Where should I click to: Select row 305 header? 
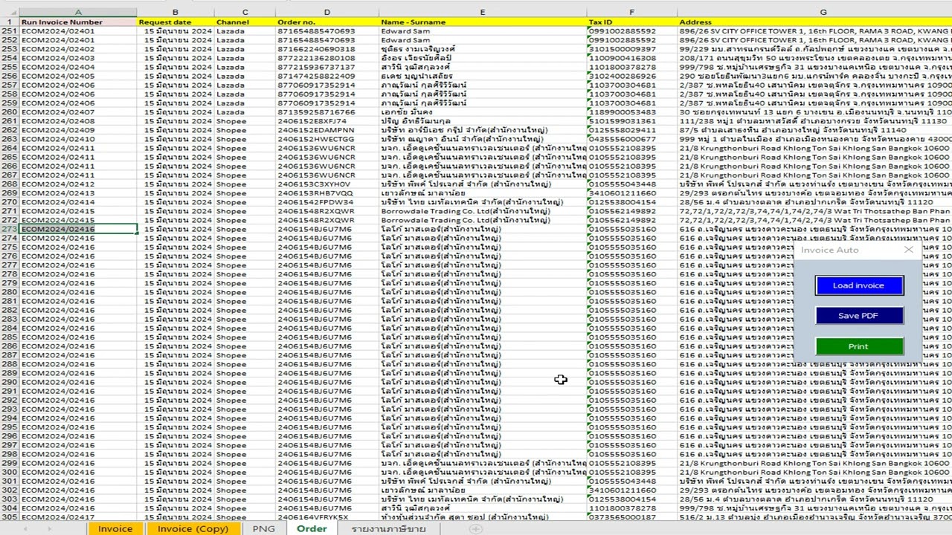[x=9, y=517]
